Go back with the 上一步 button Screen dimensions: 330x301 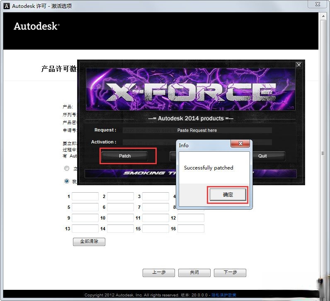coord(159,272)
